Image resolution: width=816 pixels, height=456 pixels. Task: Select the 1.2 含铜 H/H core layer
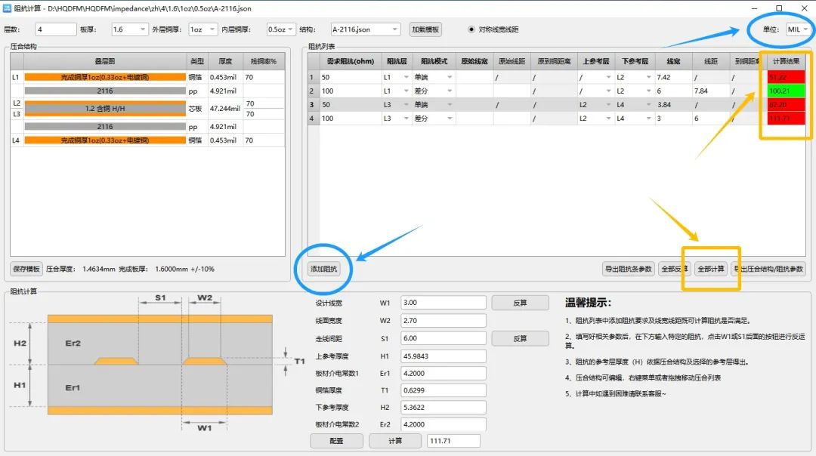105,109
